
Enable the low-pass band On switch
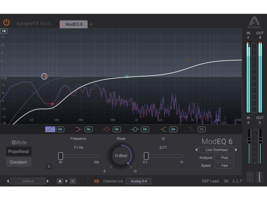(x=202, y=129)
